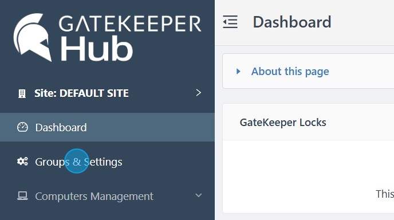
Task: Click the Computers Management laptop icon
Action: point(22,196)
